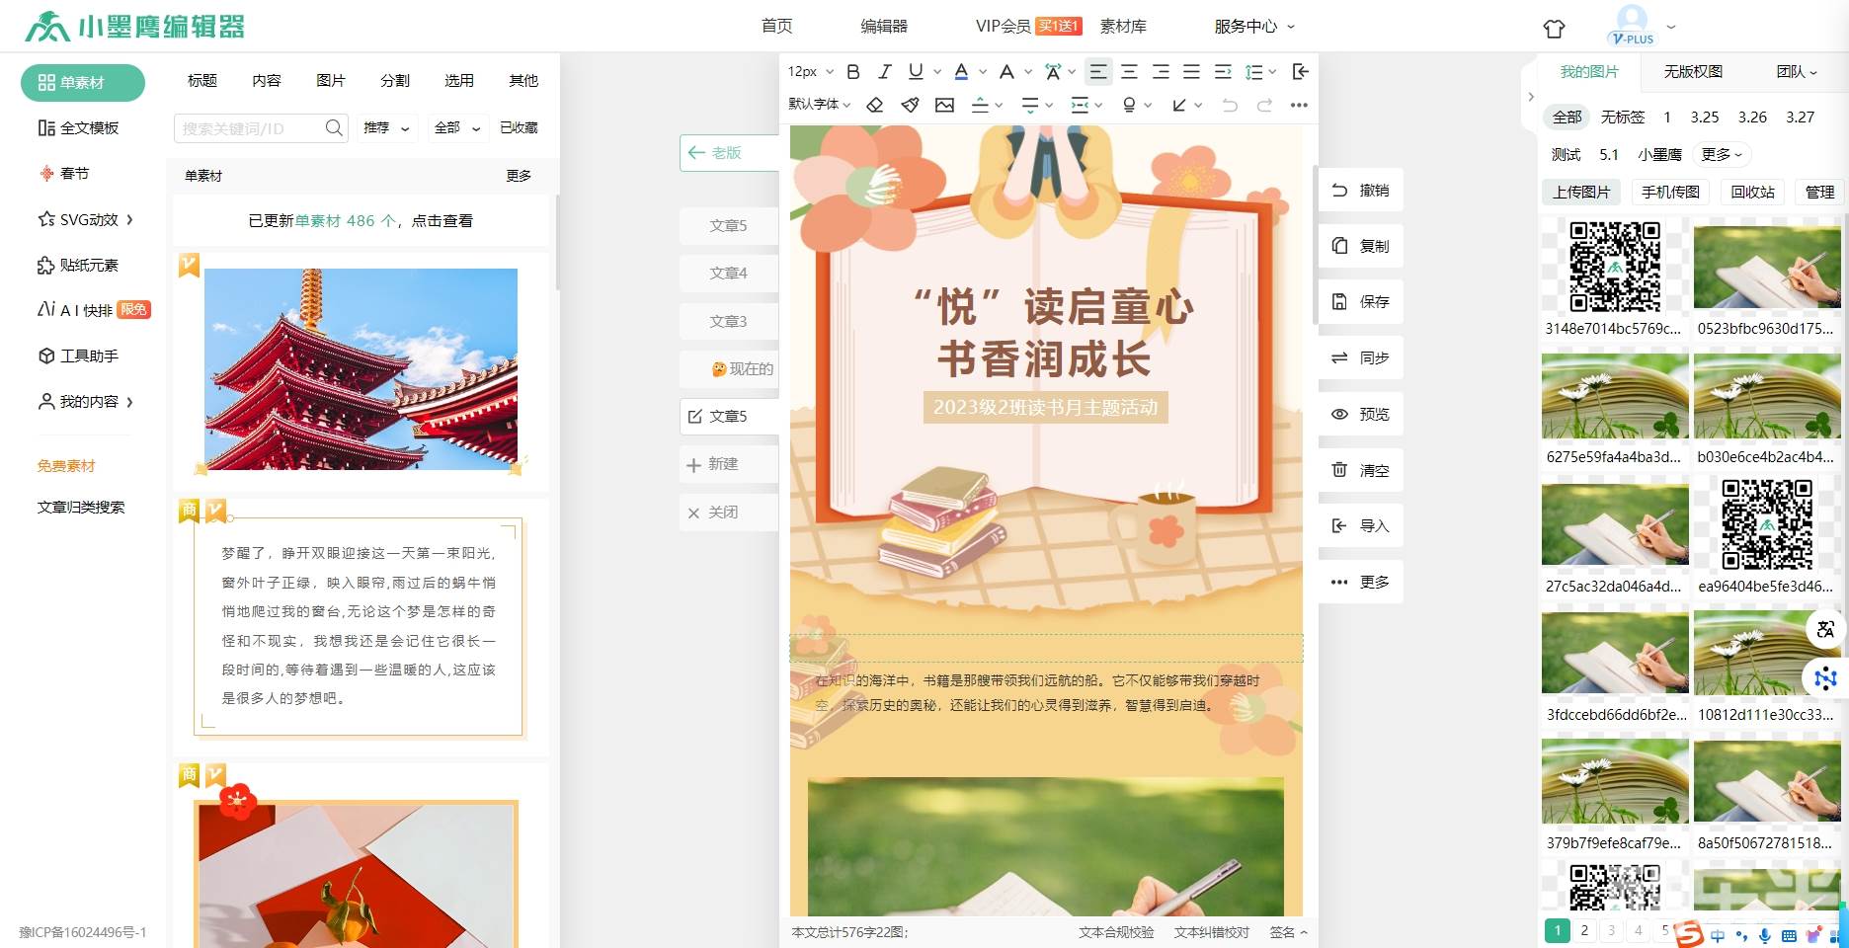Open the 推荐 sort dropdown
Viewport: 1849px width, 948px height.
pos(386,128)
